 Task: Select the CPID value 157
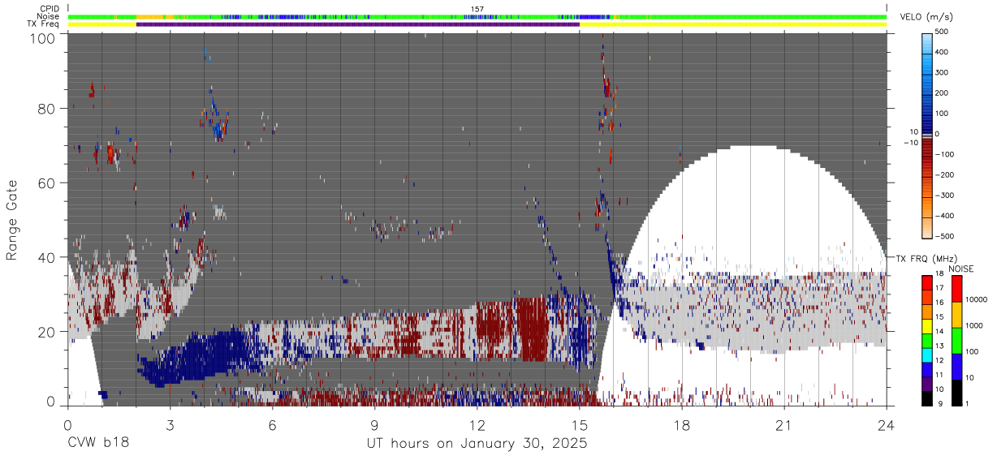click(477, 9)
